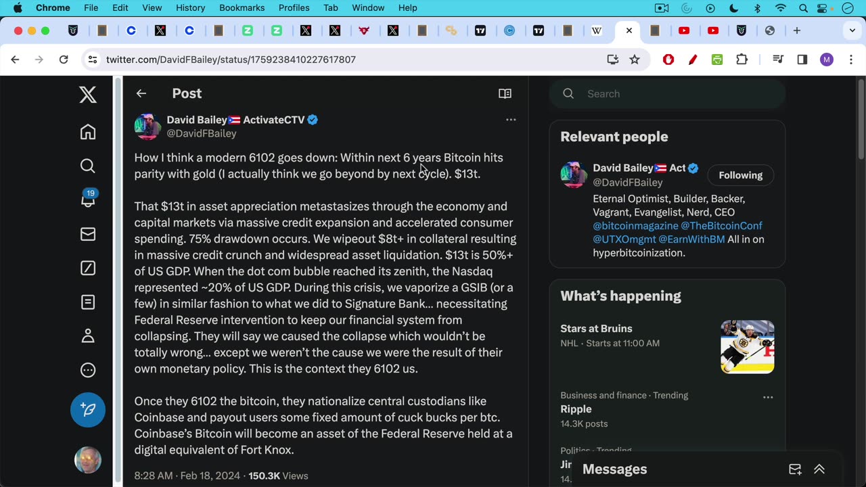Open the History menu in menu bar
The width and height of the screenshot is (866, 487).
tap(190, 7)
